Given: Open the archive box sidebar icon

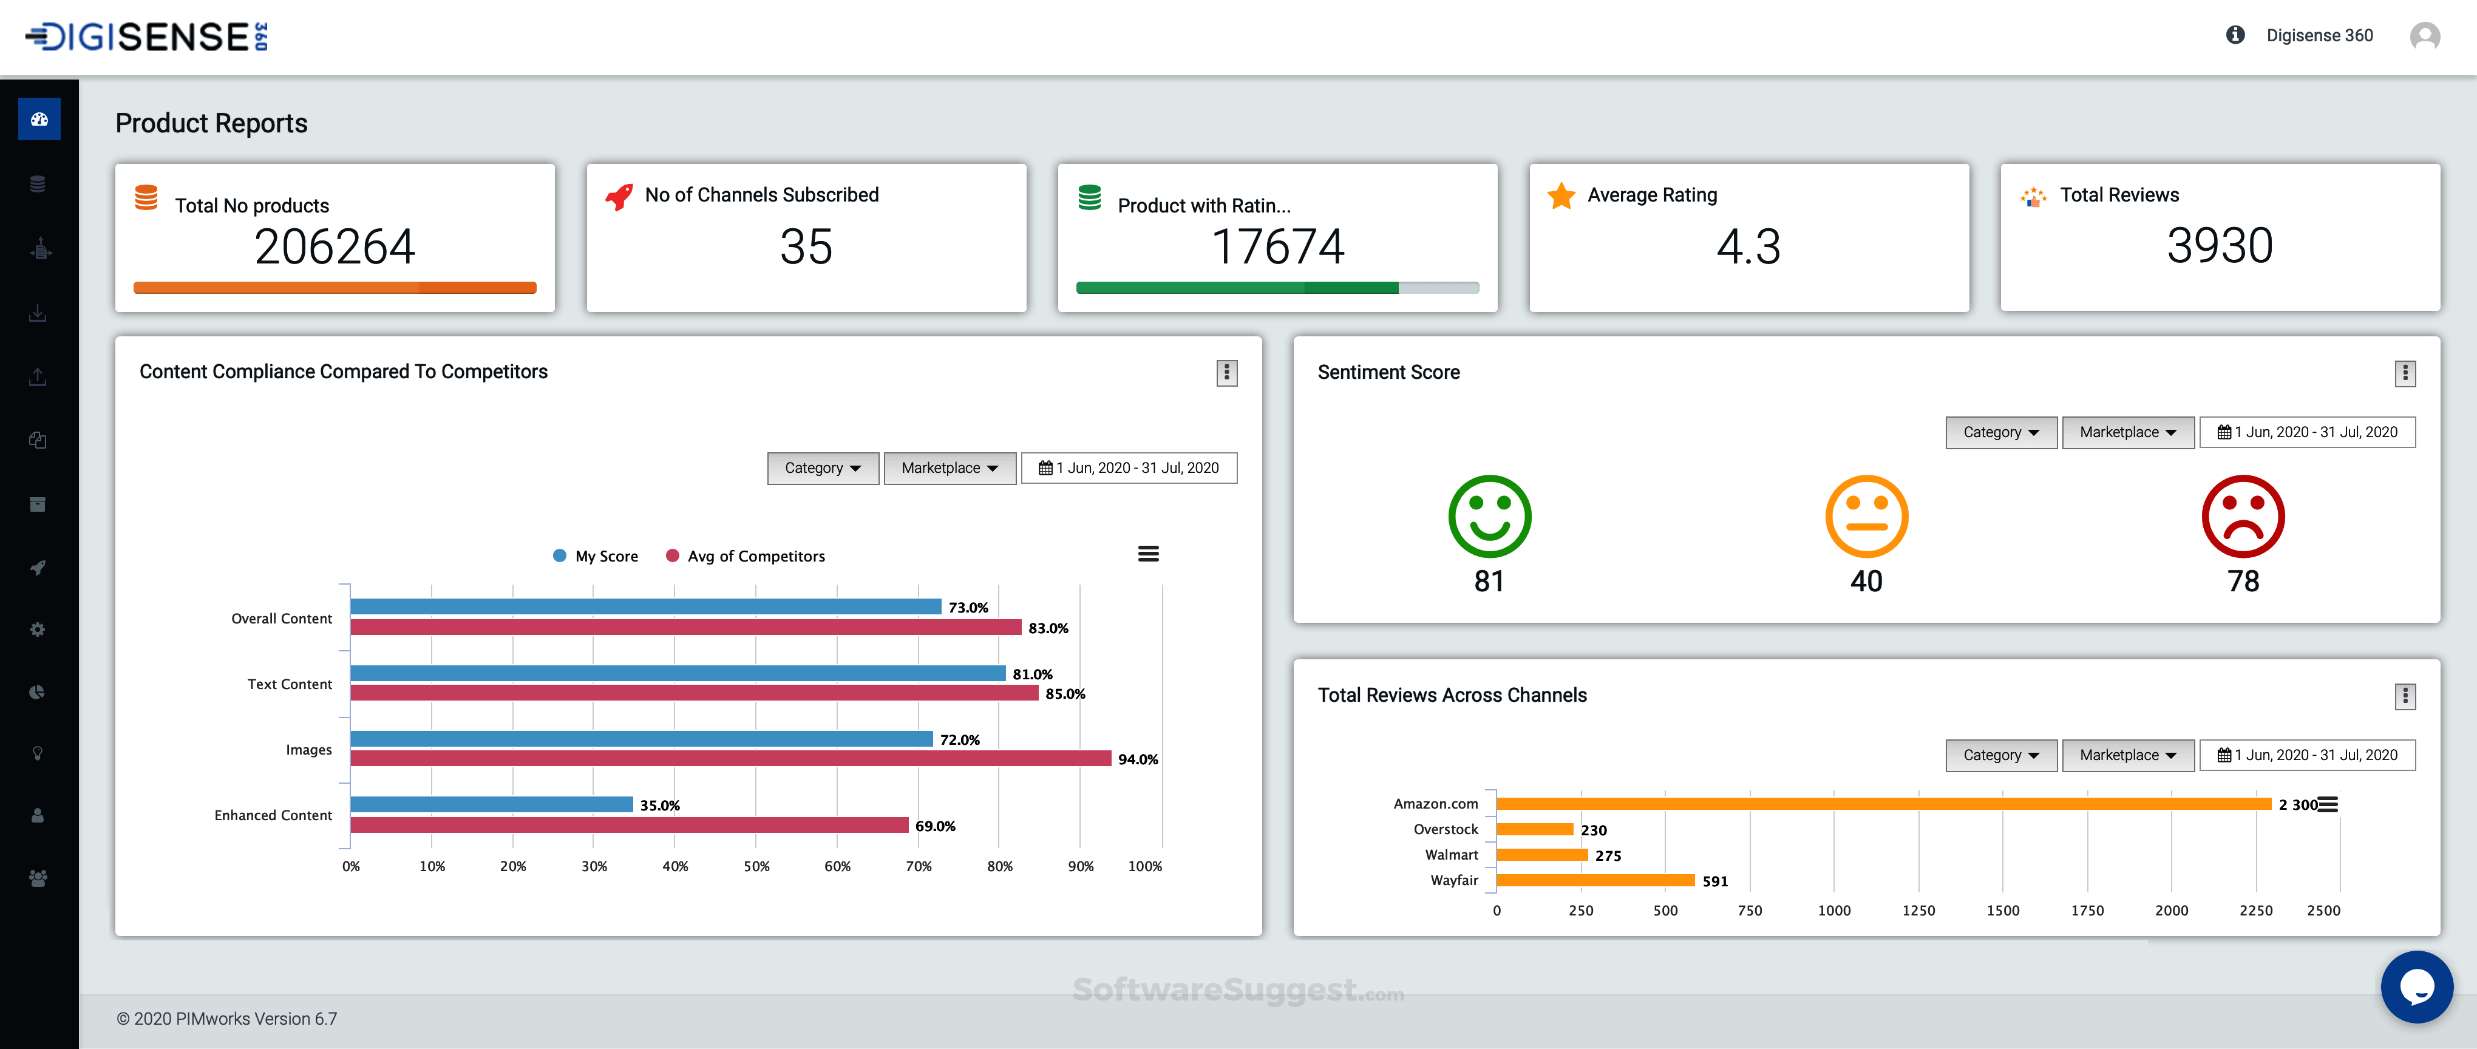Looking at the screenshot, I should coord(38,504).
